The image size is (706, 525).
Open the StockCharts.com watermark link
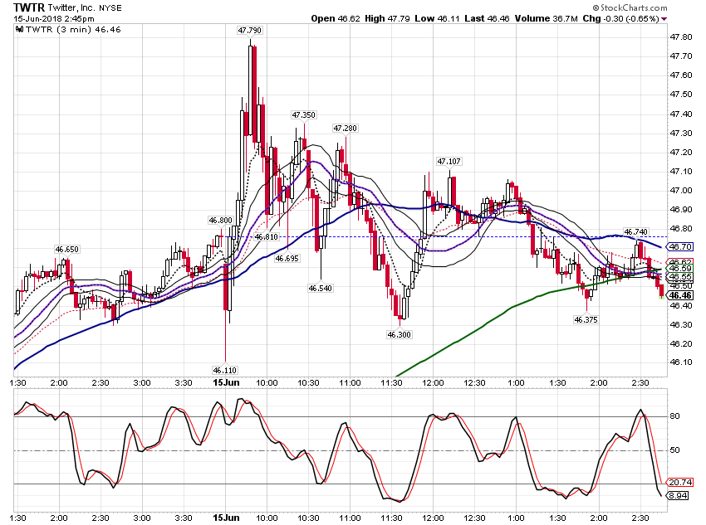click(x=630, y=7)
